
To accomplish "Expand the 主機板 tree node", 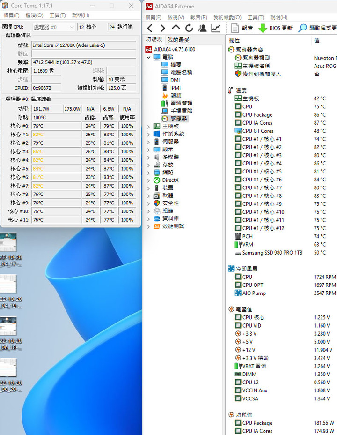I will [148, 127].
